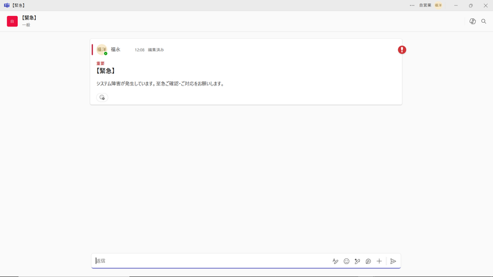Click the Copilot rewrite pen icon
Viewport: 493px width, 277px height.
357,261
